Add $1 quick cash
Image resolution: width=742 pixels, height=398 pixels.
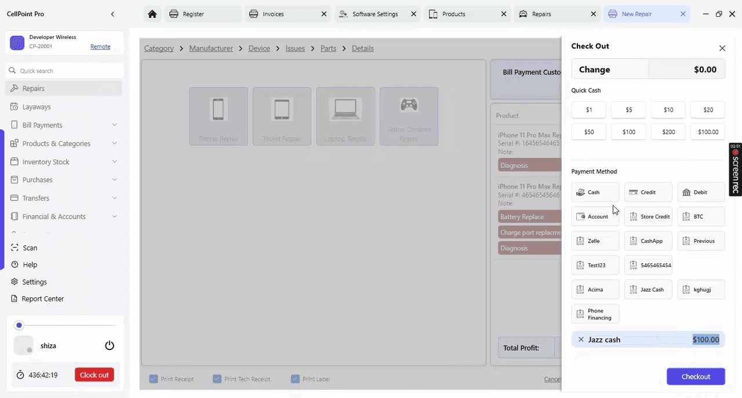(589, 109)
